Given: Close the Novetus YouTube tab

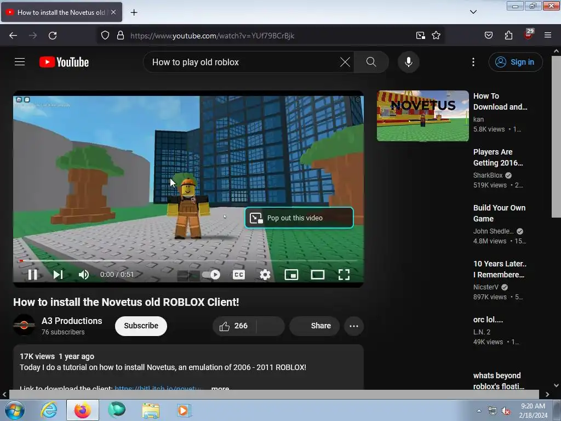Looking at the screenshot, I should pos(113,12).
